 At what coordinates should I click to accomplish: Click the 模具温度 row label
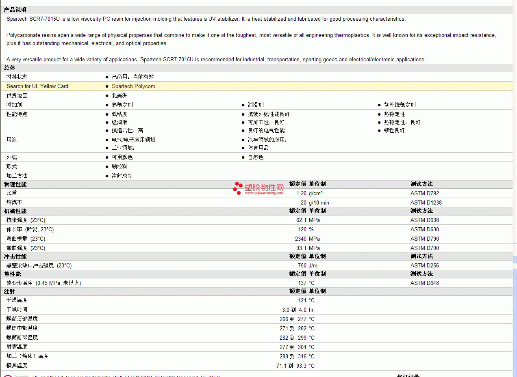click(17, 365)
